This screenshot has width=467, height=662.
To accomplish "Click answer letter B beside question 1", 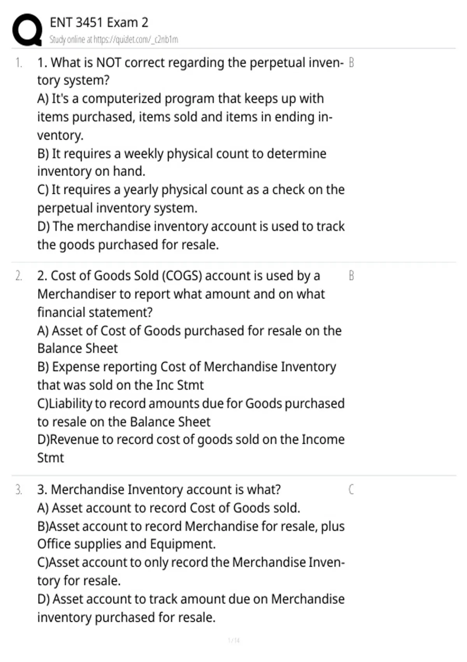I will point(351,63).
